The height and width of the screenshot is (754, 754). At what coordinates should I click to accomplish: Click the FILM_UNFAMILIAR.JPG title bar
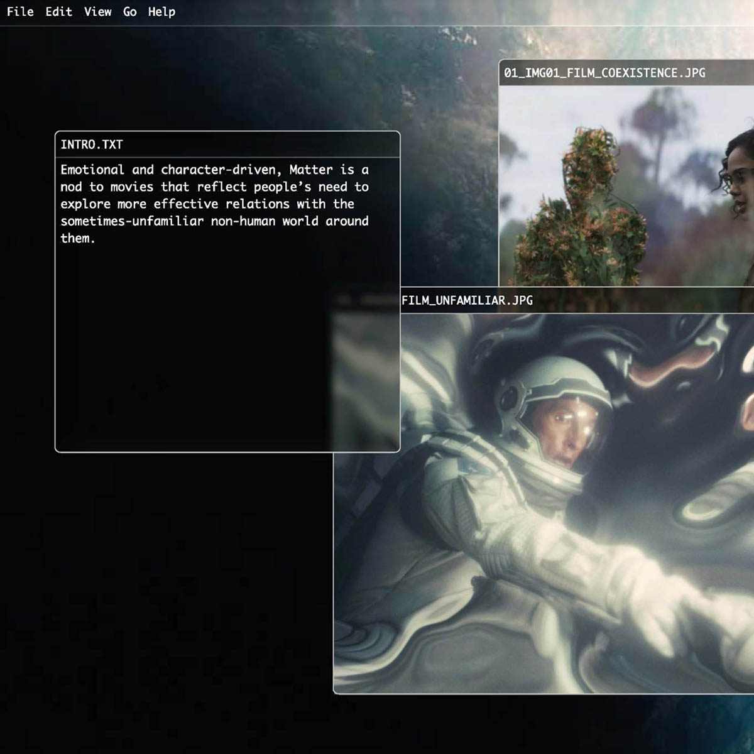click(x=565, y=300)
